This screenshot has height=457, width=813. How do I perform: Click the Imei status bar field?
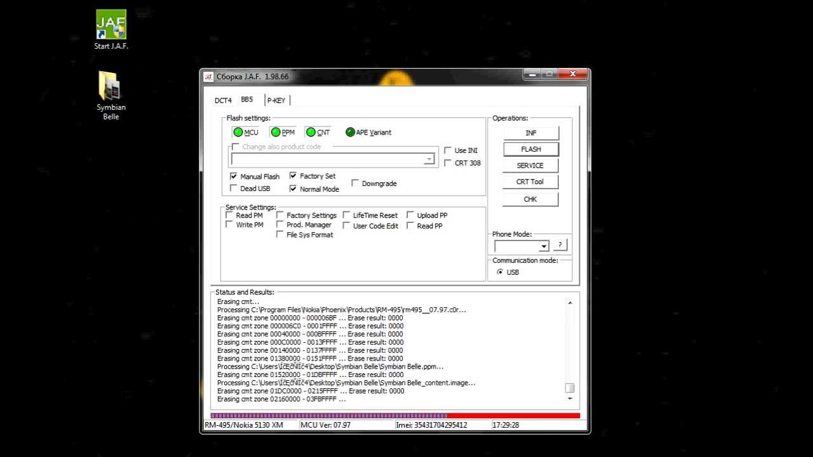pos(441,425)
